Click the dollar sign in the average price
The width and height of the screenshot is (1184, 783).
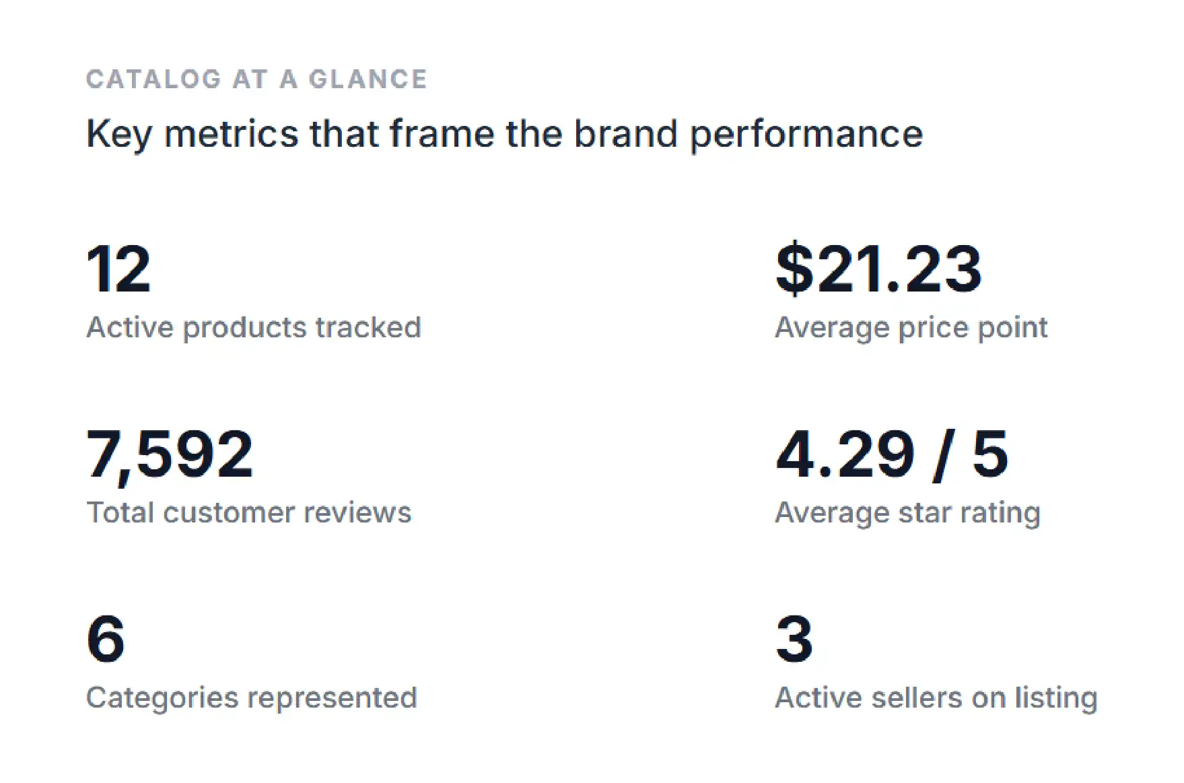click(x=794, y=269)
